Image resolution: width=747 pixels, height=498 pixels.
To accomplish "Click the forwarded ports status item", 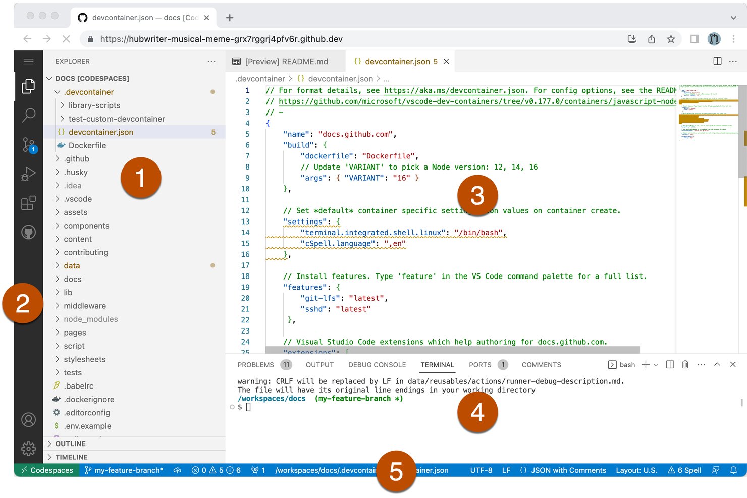I will 258,470.
